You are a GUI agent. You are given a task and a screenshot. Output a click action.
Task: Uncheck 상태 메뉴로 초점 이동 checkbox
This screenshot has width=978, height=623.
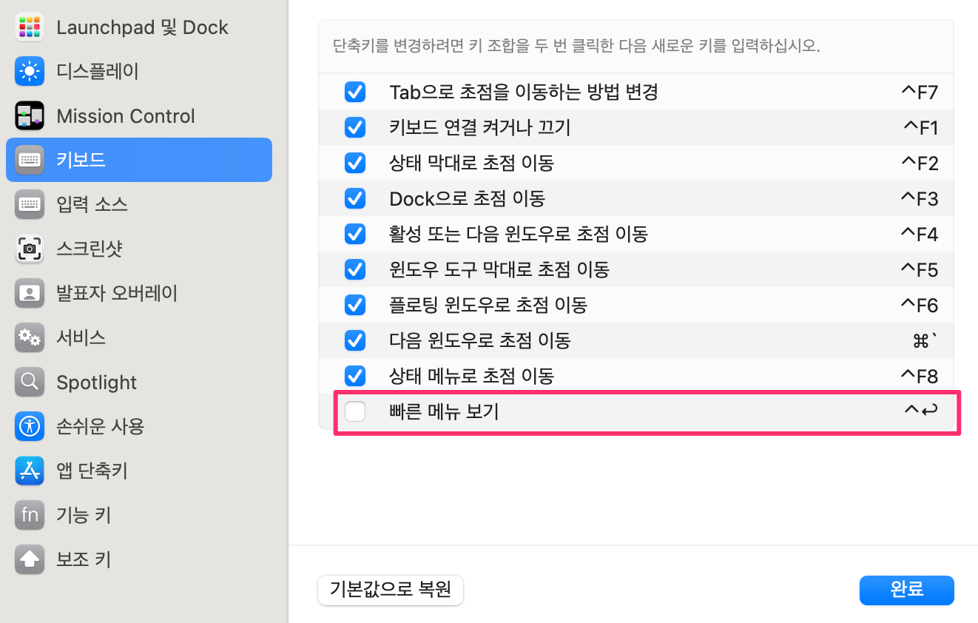pyautogui.click(x=355, y=376)
